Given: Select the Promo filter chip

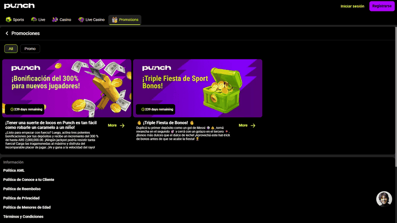Looking at the screenshot, I should coord(30,49).
